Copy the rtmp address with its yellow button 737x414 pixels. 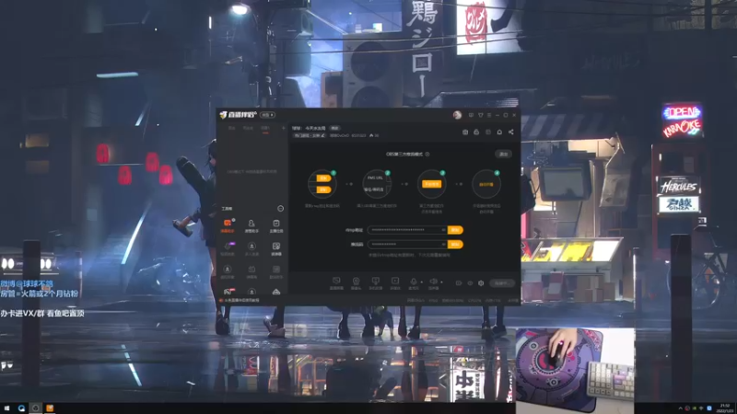point(455,230)
